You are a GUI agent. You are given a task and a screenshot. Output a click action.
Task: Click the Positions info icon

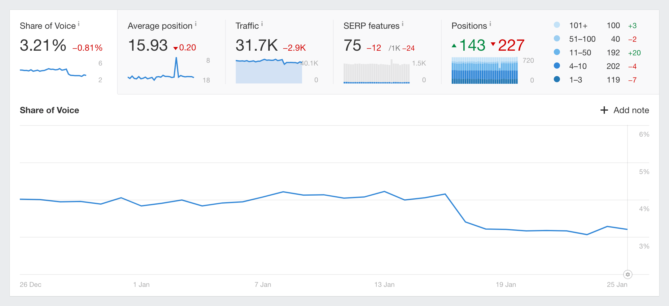pyautogui.click(x=490, y=24)
